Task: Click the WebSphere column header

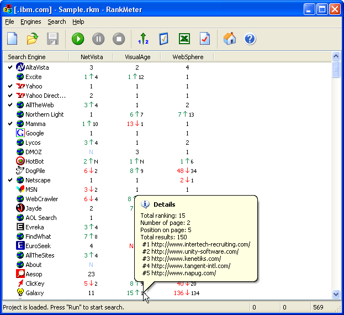Action: pyautogui.click(x=187, y=57)
